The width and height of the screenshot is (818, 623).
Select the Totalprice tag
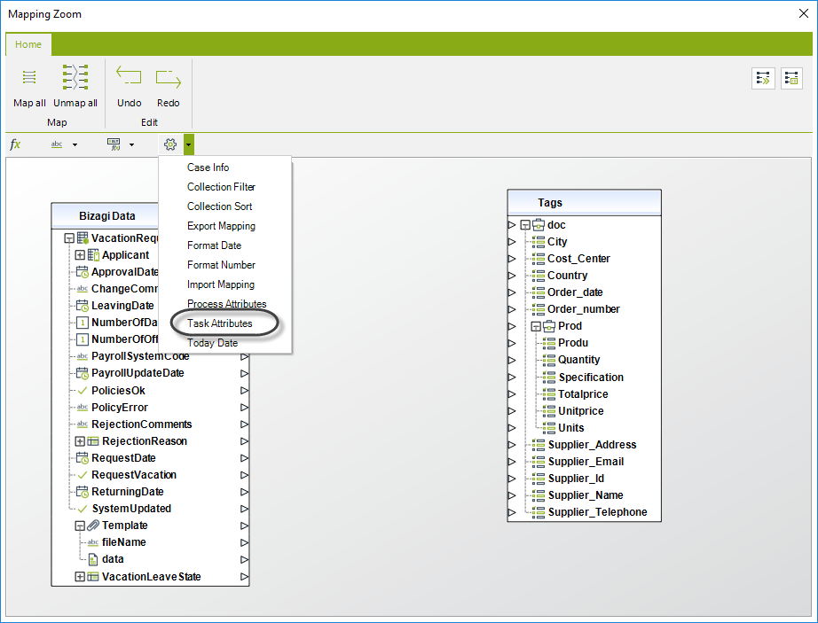(x=583, y=394)
